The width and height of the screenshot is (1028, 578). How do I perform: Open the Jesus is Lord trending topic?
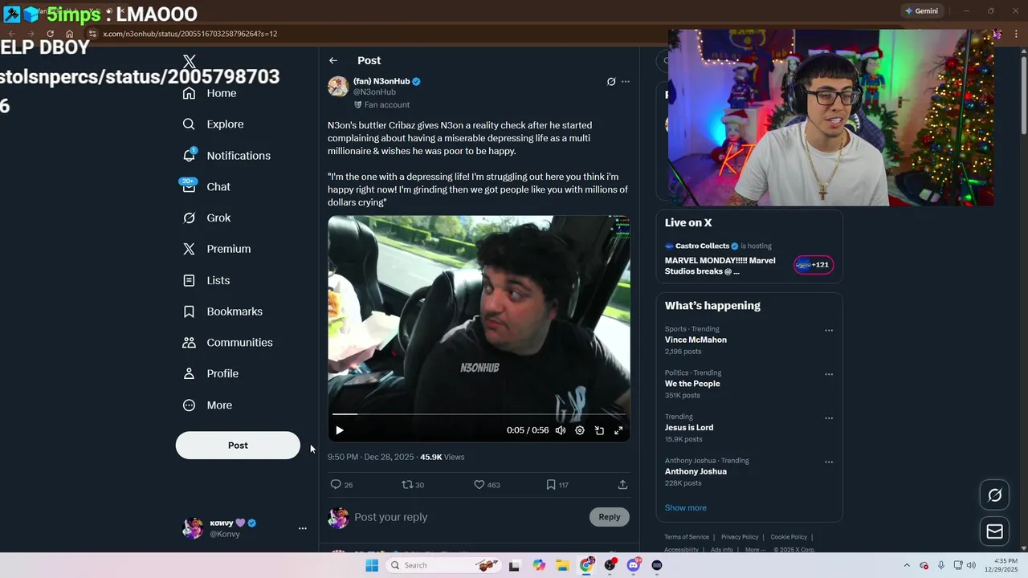tap(689, 428)
